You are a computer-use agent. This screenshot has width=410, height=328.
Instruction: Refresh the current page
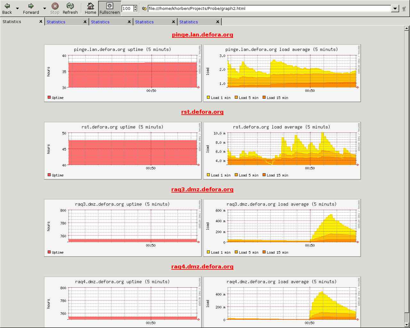[70, 9]
